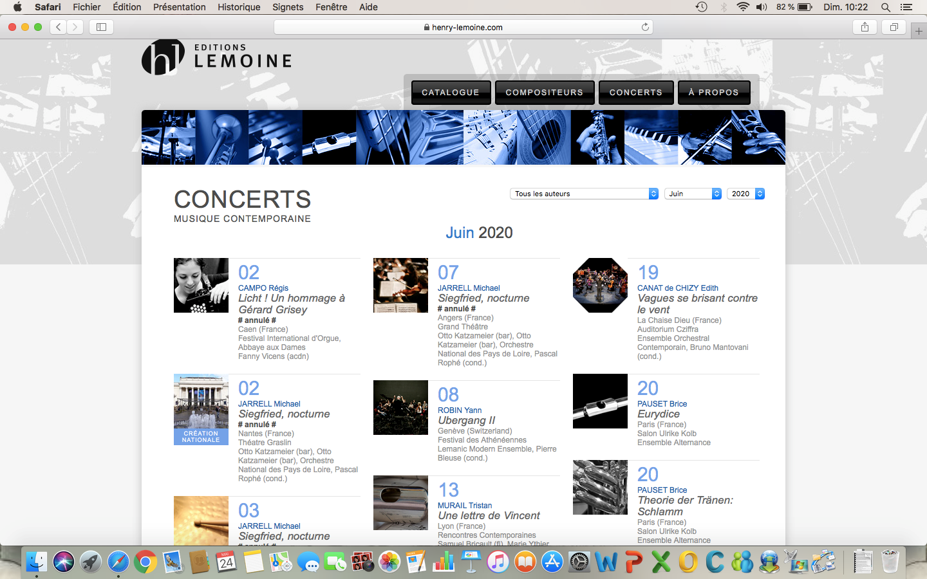Click the Editions Lemoine logo
The image size is (927, 579).
216,57
